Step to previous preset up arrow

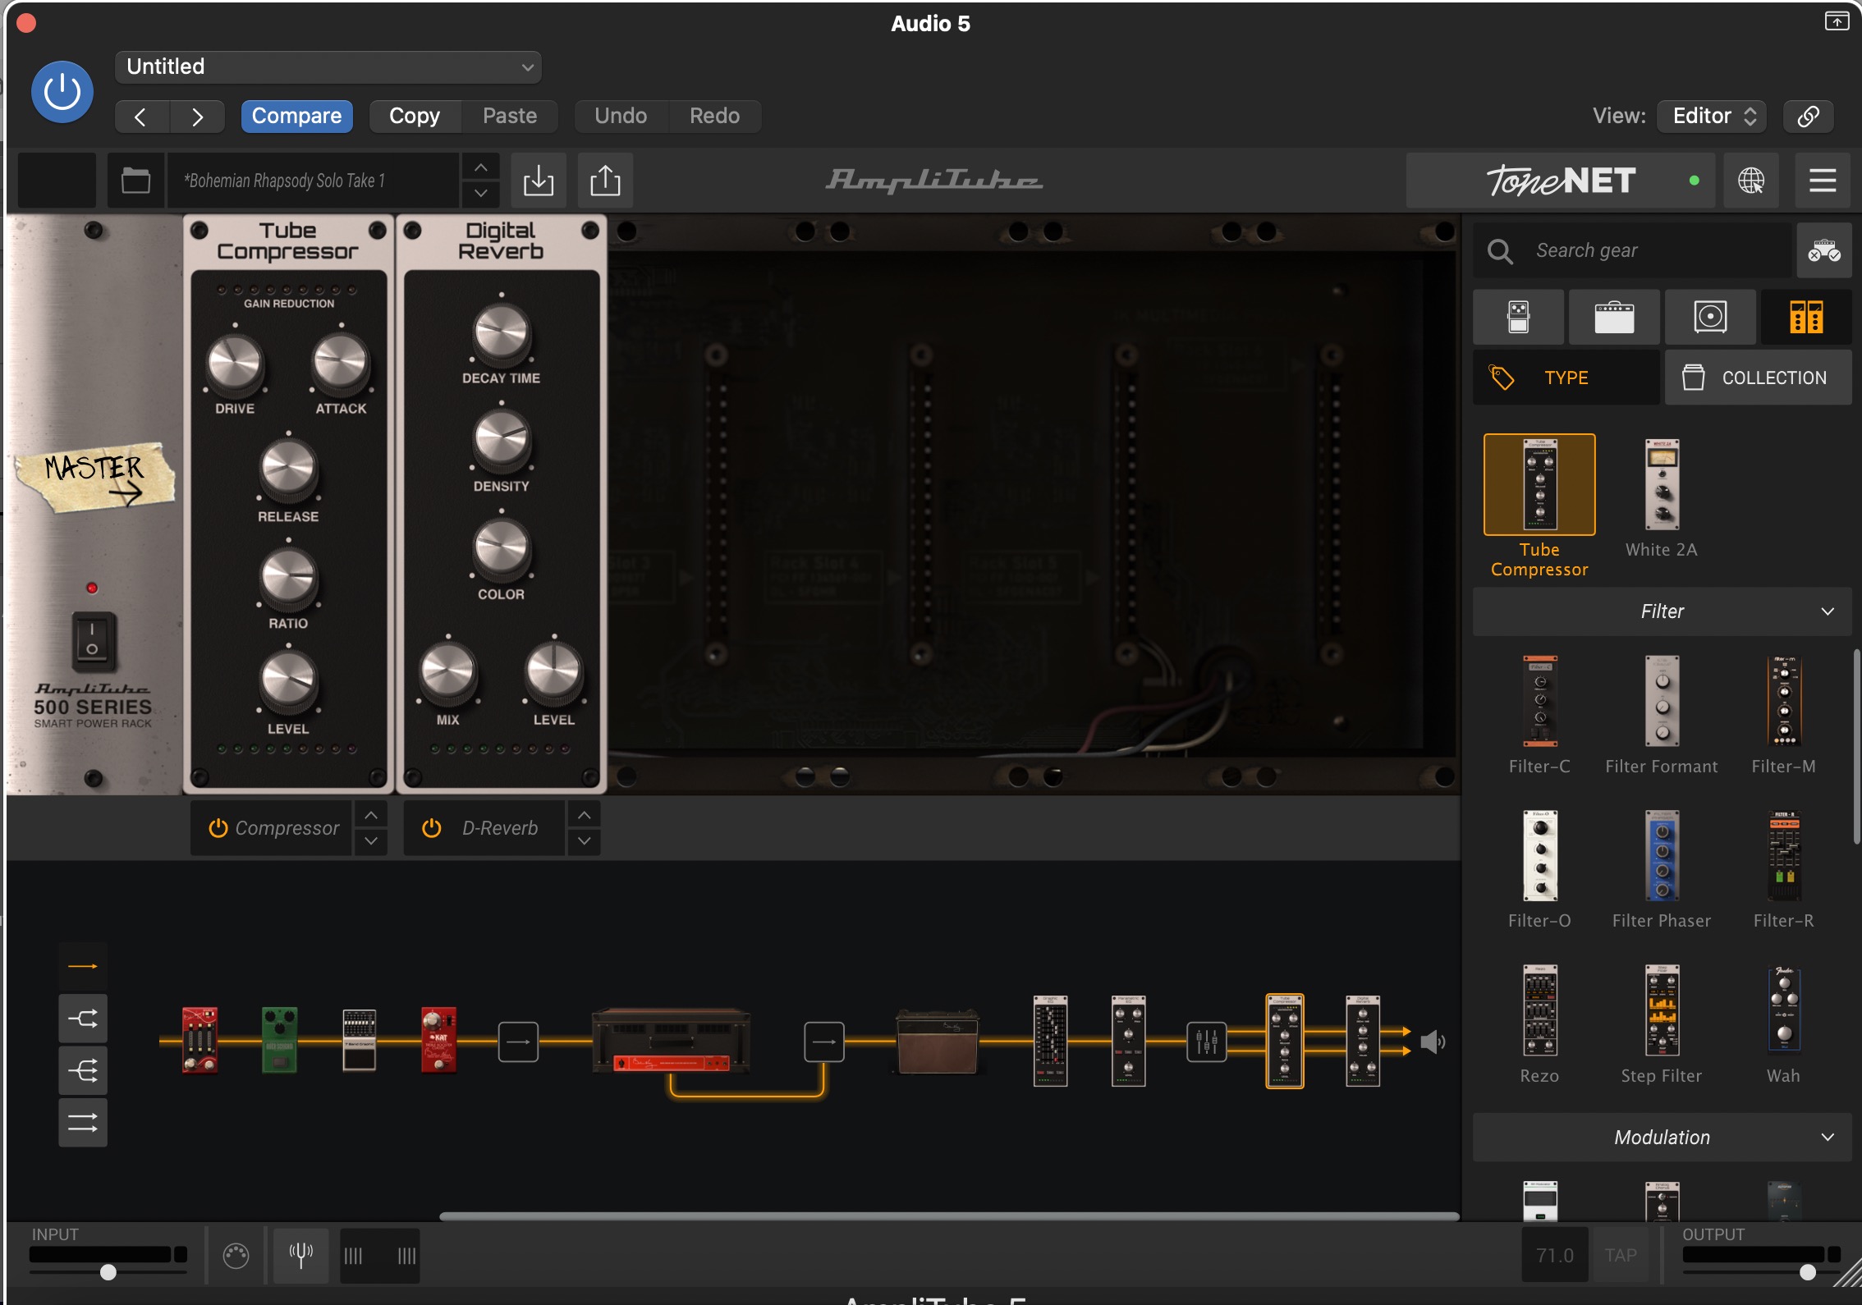(x=481, y=167)
